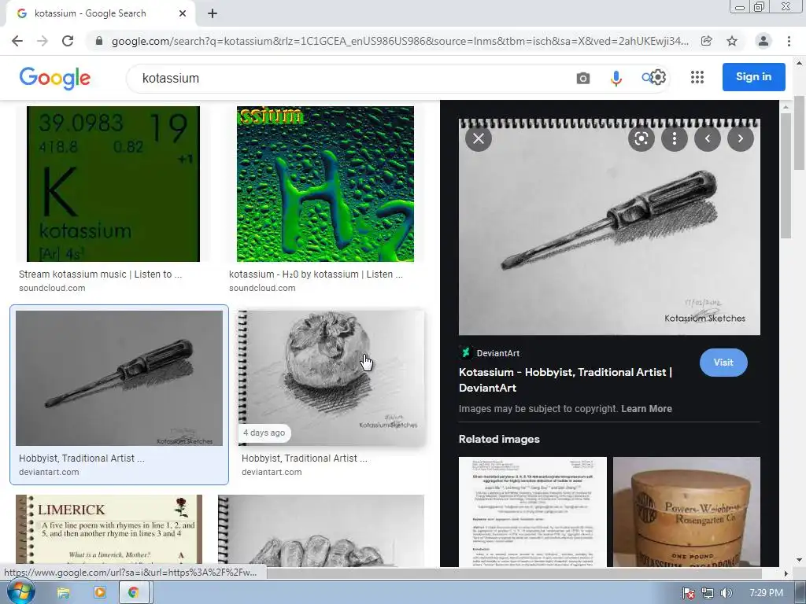Click the Google logo

54,78
